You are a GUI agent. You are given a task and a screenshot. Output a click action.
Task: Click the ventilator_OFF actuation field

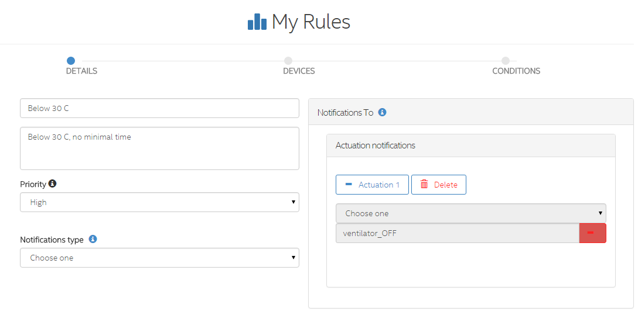[x=457, y=233]
